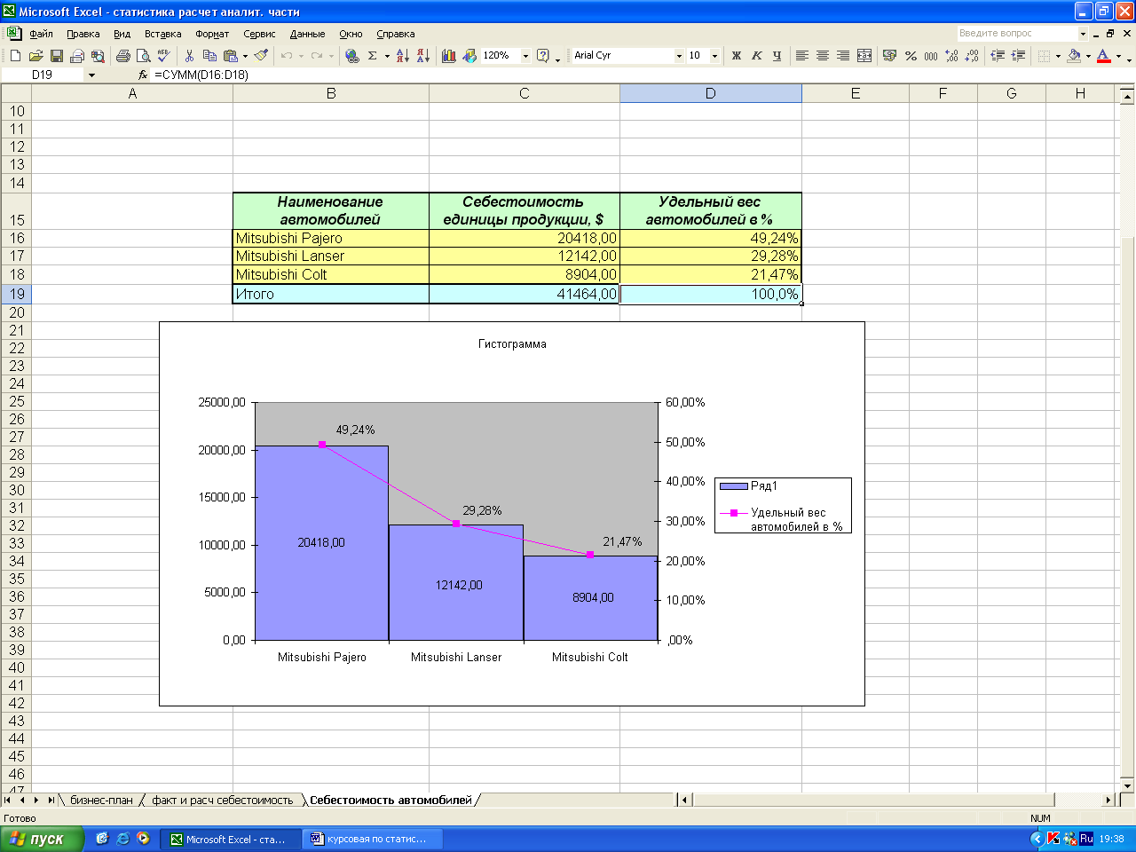1136x852 pixels.
Task: Open the Print Preview tool
Action: (144, 56)
